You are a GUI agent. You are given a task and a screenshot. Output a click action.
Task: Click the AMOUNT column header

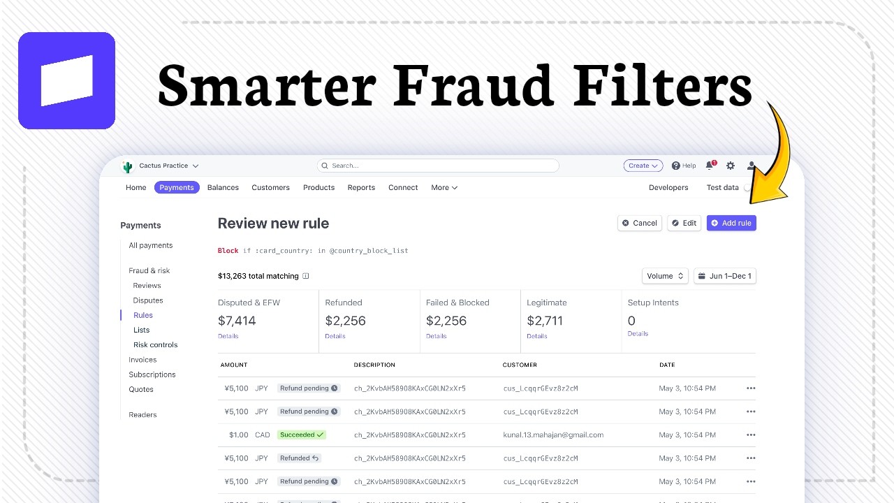[234, 365]
